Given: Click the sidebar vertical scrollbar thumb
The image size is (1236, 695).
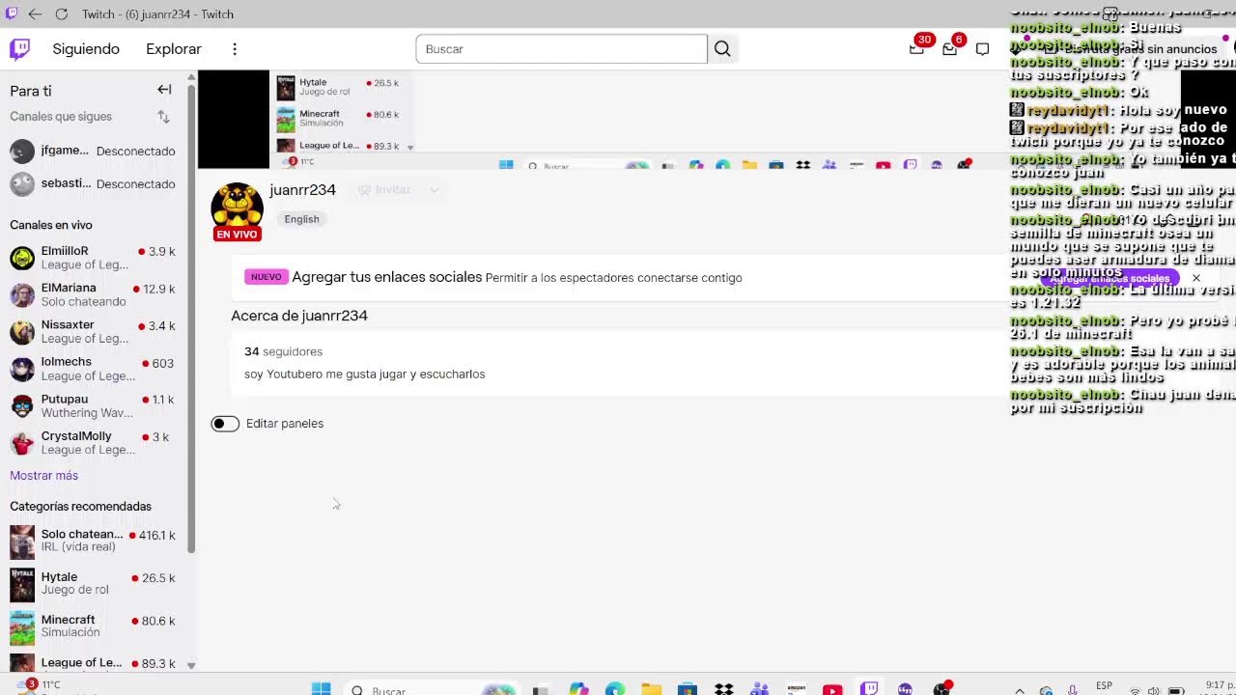Looking at the screenshot, I should click(191, 319).
